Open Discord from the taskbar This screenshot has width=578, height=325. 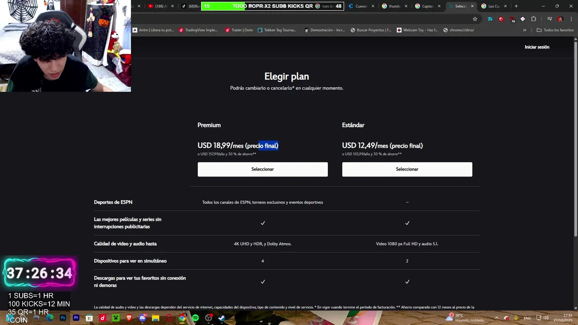(x=143, y=318)
